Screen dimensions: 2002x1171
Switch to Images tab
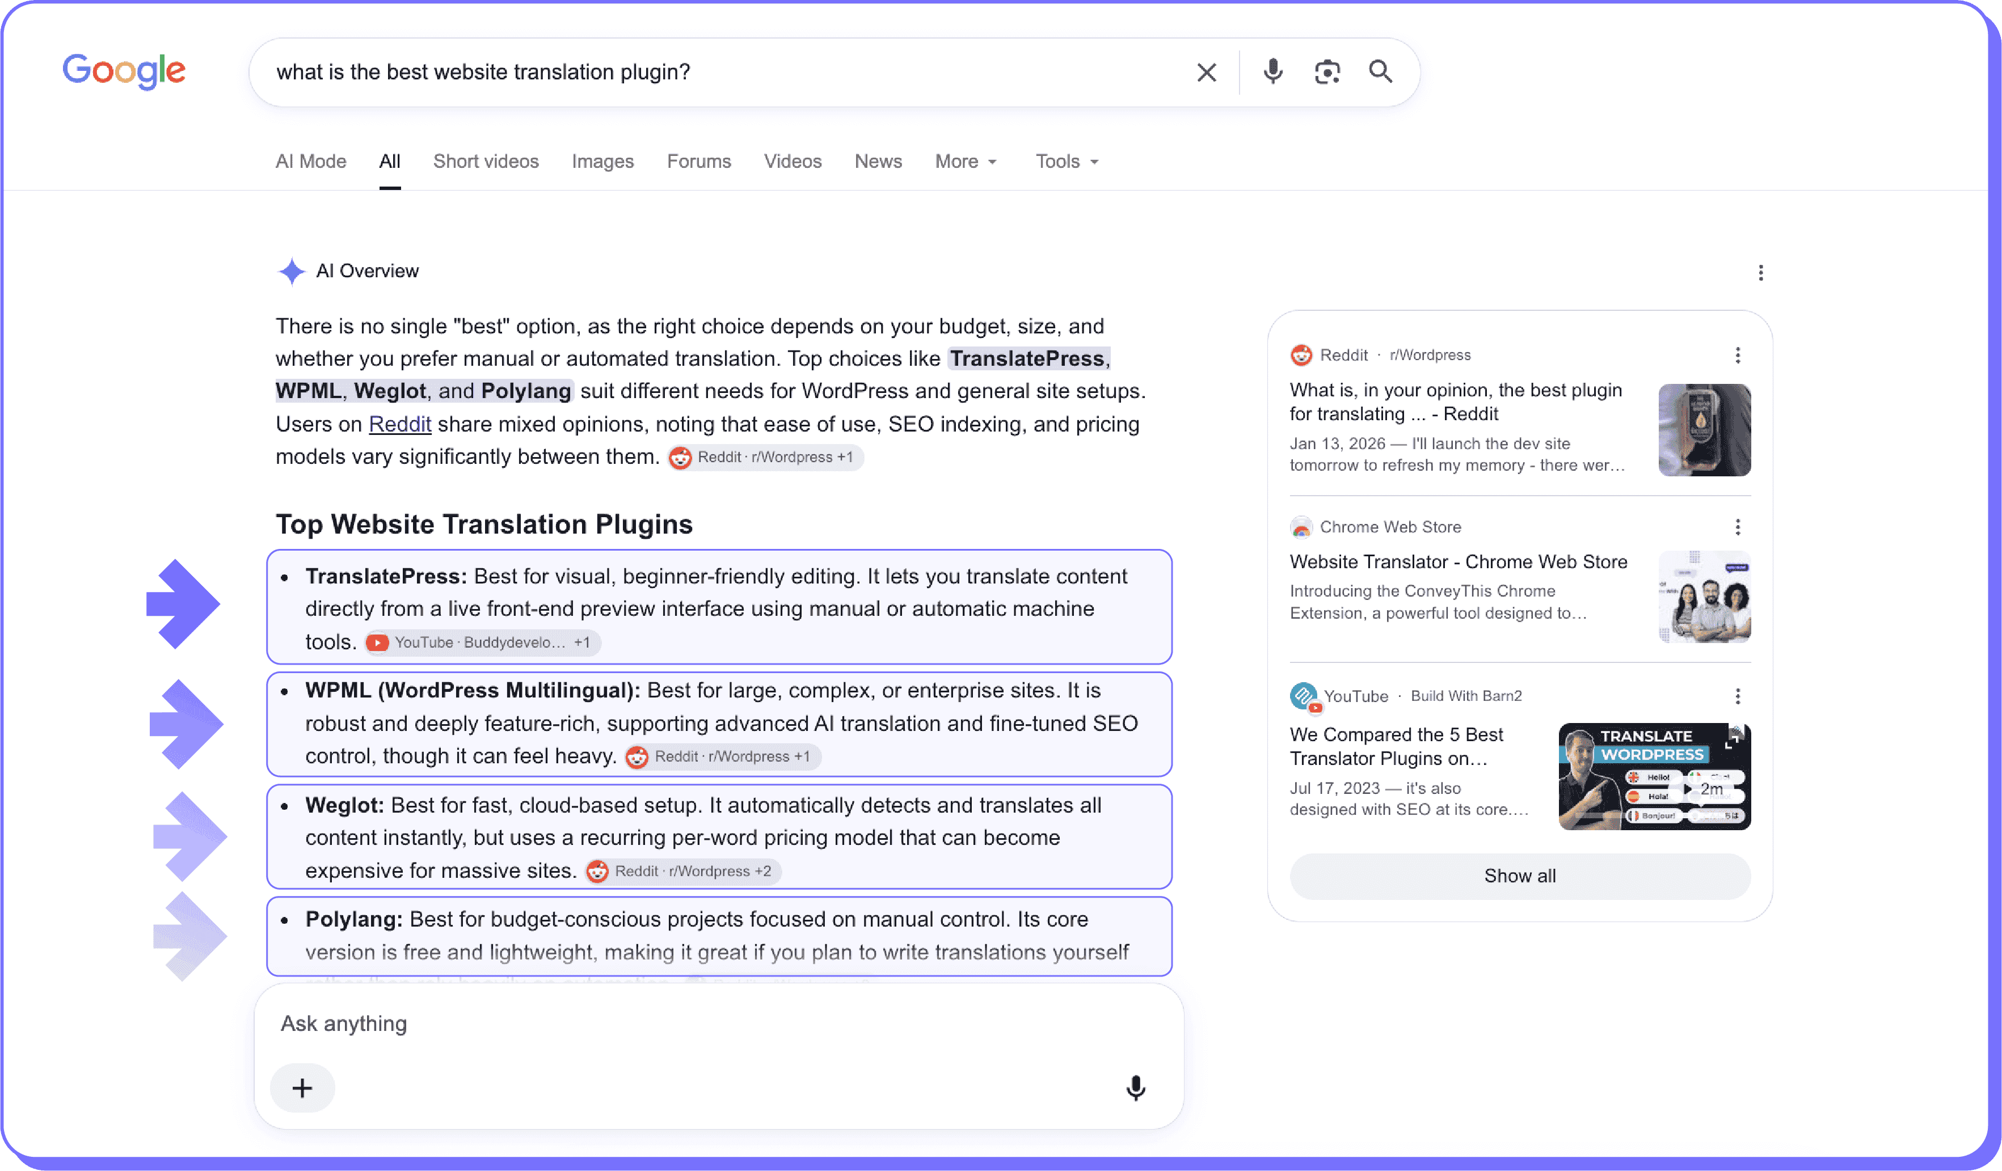[602, 161]
